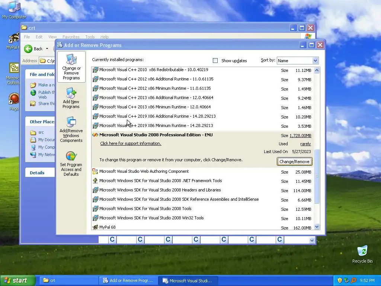The width and height of the screenshot is (381, 286).
Task: Click icon of Windows SDK 2008 Tools entry
Action: [95, 209]
